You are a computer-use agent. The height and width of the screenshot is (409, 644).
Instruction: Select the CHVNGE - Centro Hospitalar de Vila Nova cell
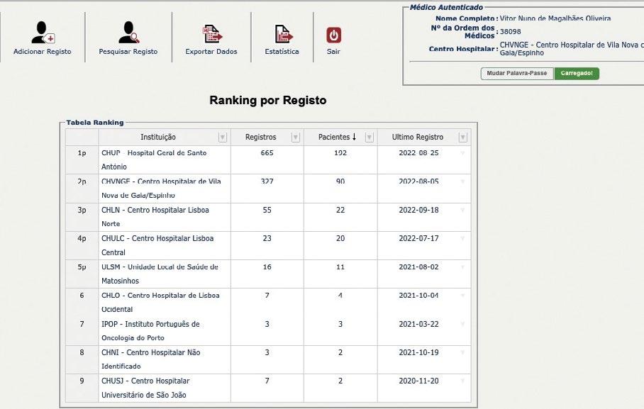tap(165, 189)
